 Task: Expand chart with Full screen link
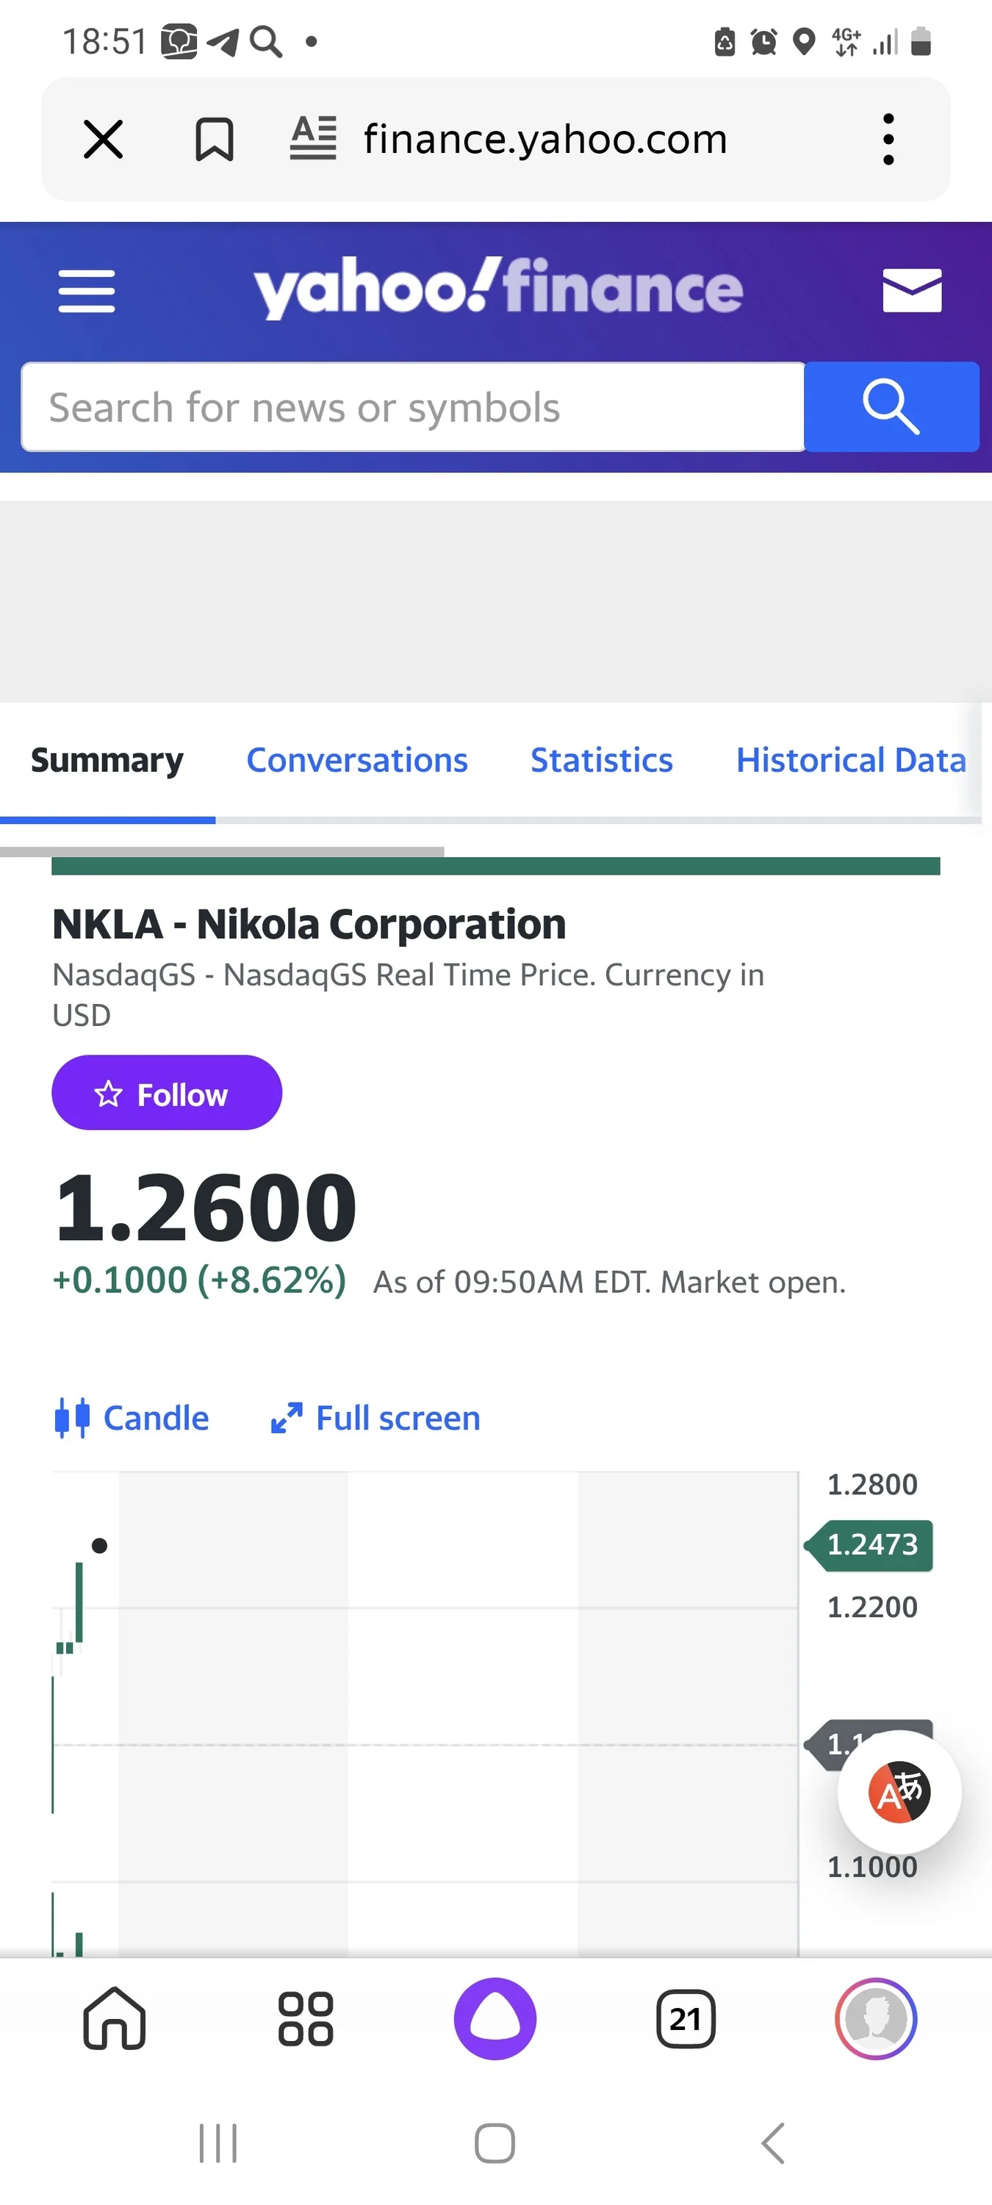[x=375, y=1419]
